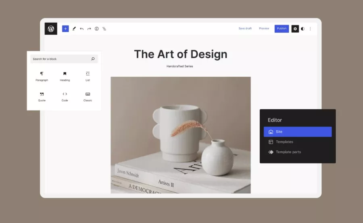Insert a Classic block
Screen dimensions: 363x223
tap(88, 97)
